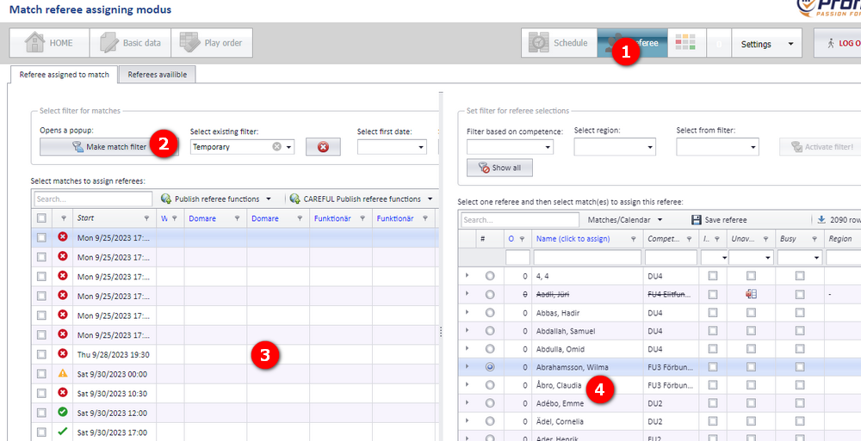This screenshot has height=441, width=861.
Task: Click the Activate filter! button
Action: pyautogui.click(x=821, y=146)
